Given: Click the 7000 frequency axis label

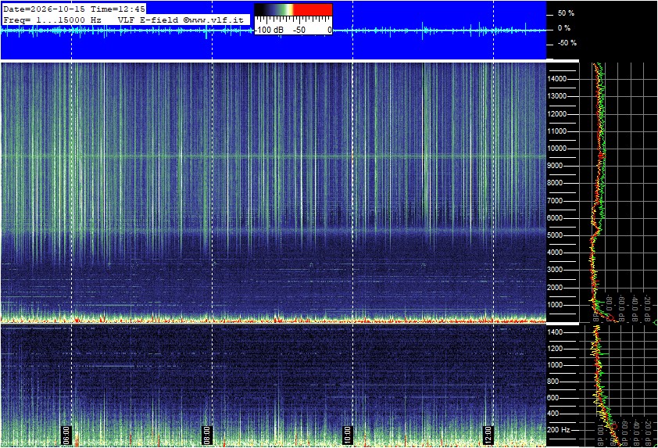Looking at the screenshot, I should [x=555, y=201].
